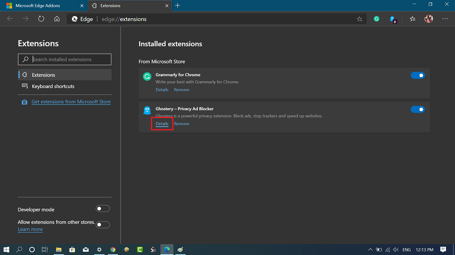
Task: Click ENG language indicator
Action: [406, 250]
